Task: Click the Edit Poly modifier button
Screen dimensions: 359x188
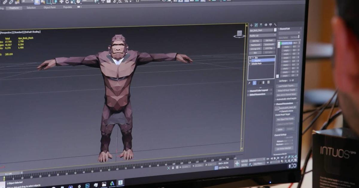Action: point(256,41)
